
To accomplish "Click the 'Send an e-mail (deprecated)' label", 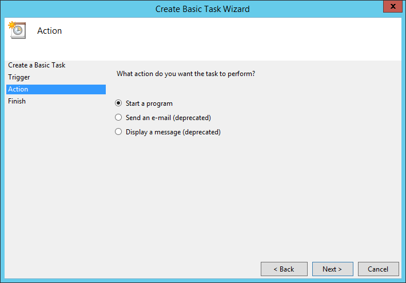I will 168,118.
